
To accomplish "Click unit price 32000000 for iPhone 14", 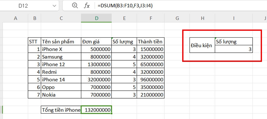I will point(96,79).
